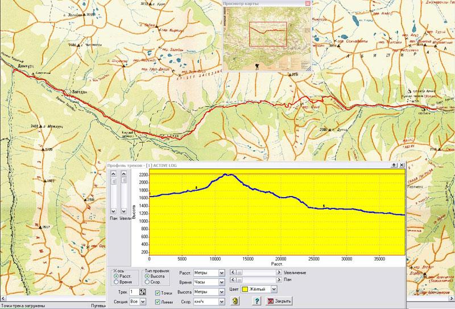
Task: Click down arrow of vertical Увели scrollbar
Action: 124,211
